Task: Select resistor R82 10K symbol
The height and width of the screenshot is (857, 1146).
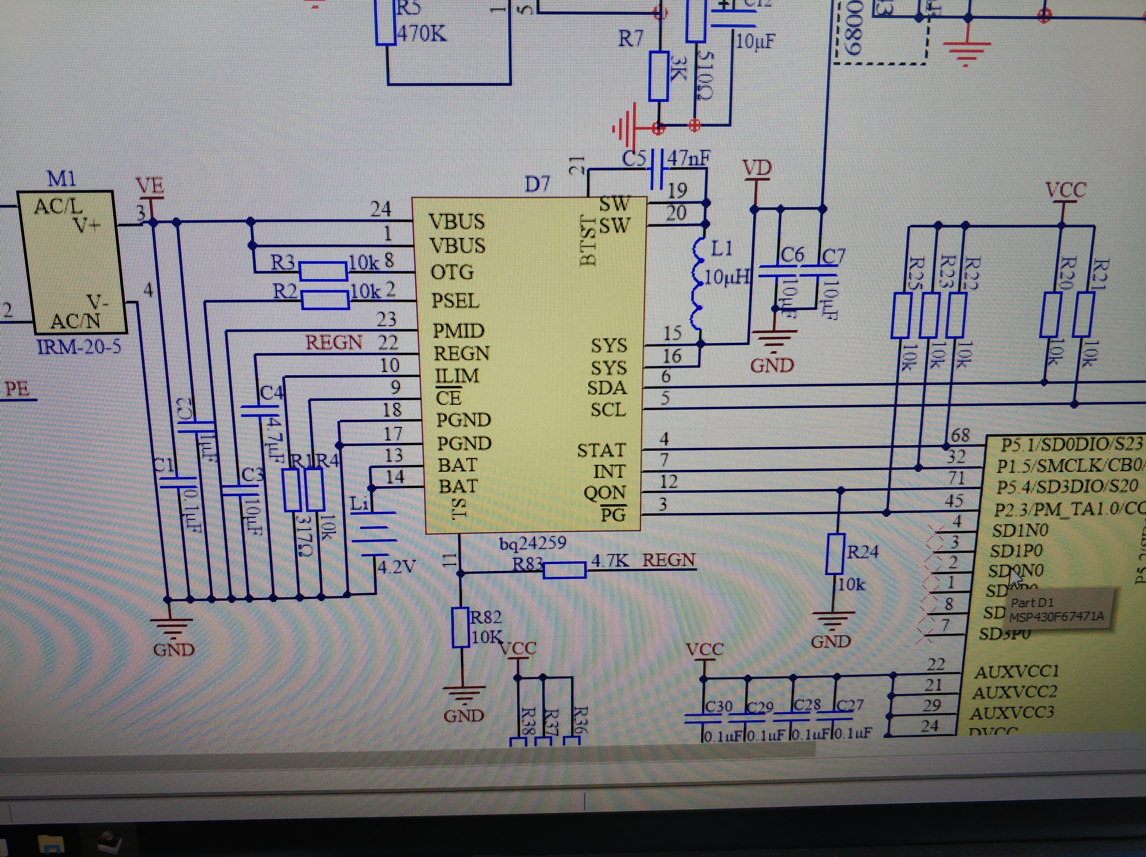Action: [460, 628]
